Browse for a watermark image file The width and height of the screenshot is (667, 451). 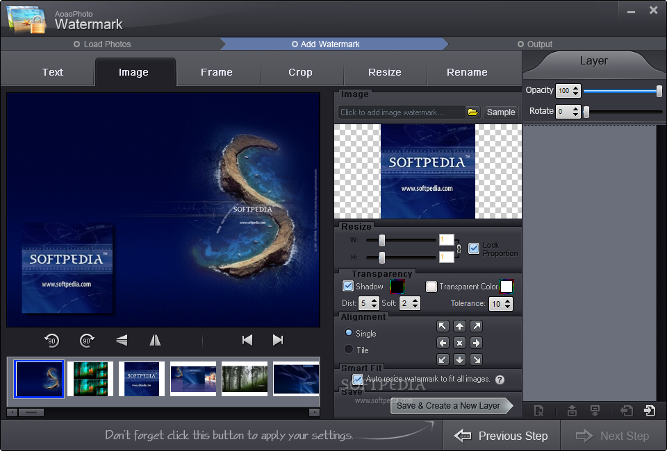pyautogui.click(x=472, y=112)
